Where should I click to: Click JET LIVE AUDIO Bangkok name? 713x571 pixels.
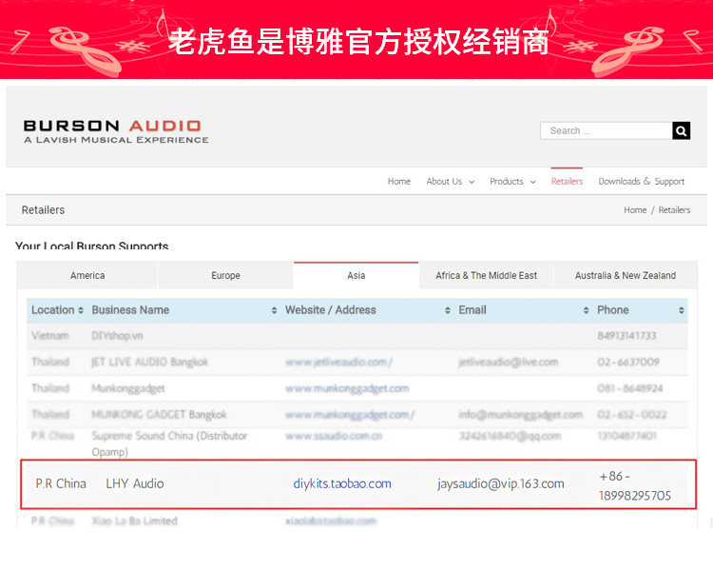coord(150,362)
